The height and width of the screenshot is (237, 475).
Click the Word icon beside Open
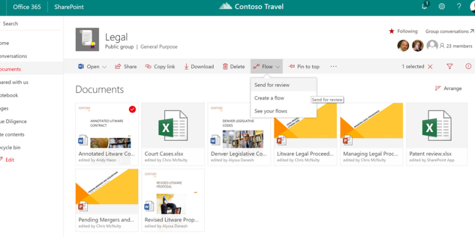81,66
